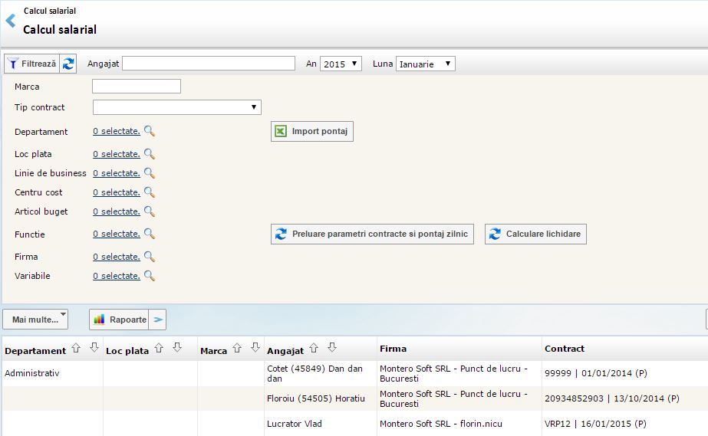Open the Mai multe menu

click(x=35, y=319)
